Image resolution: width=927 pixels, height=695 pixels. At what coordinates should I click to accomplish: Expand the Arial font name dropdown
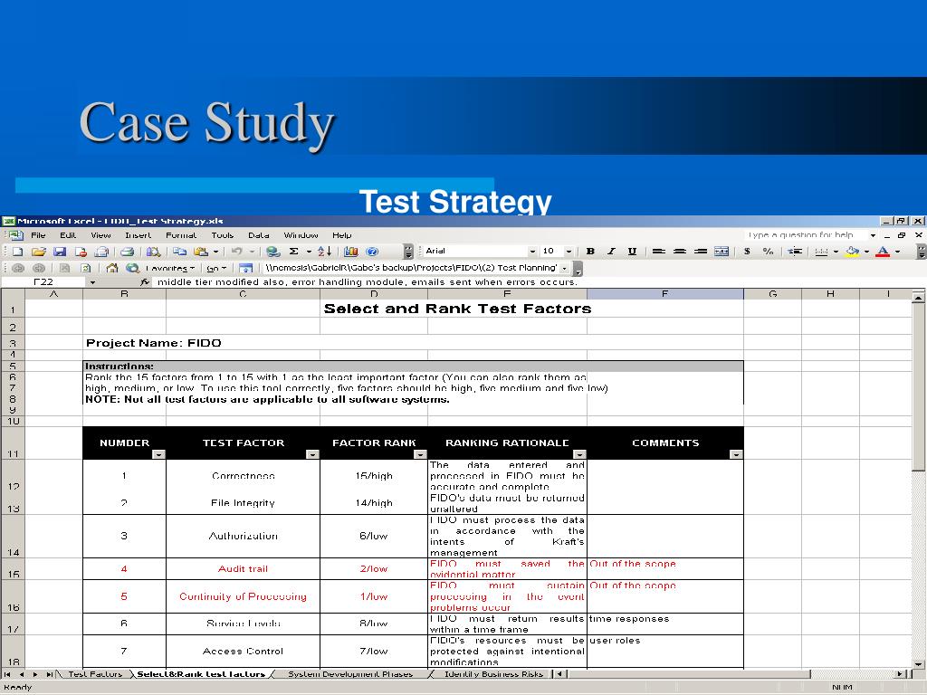[532, 252]
